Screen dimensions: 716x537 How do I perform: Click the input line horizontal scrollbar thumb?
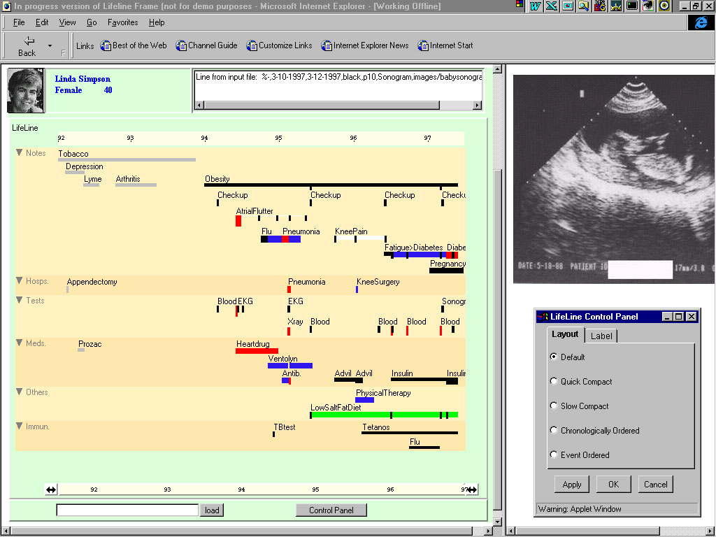tap(322, 105)
